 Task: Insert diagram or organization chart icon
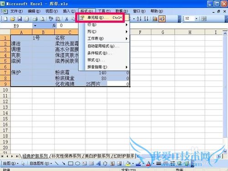coord(105,164)
